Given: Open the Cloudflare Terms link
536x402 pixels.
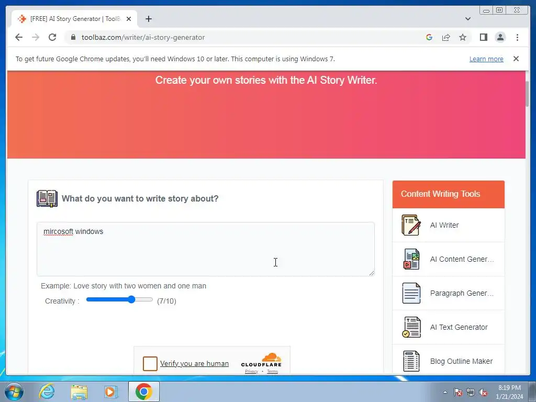Looking at the screenshot, I should point(272,372).
